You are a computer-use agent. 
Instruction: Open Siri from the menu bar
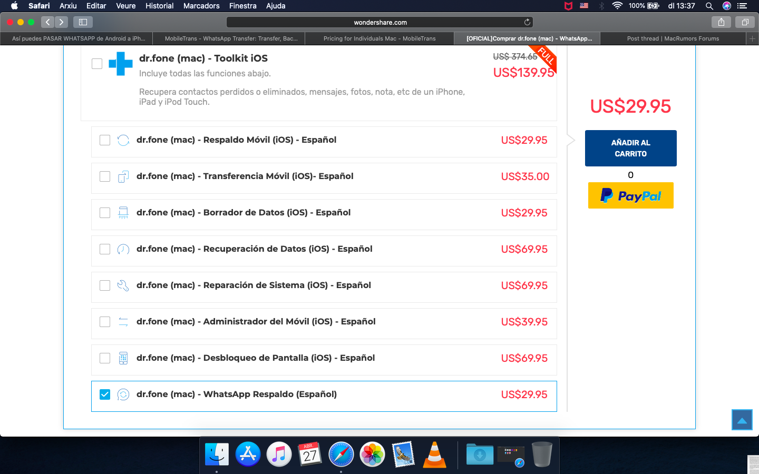[x=727, y=6]
